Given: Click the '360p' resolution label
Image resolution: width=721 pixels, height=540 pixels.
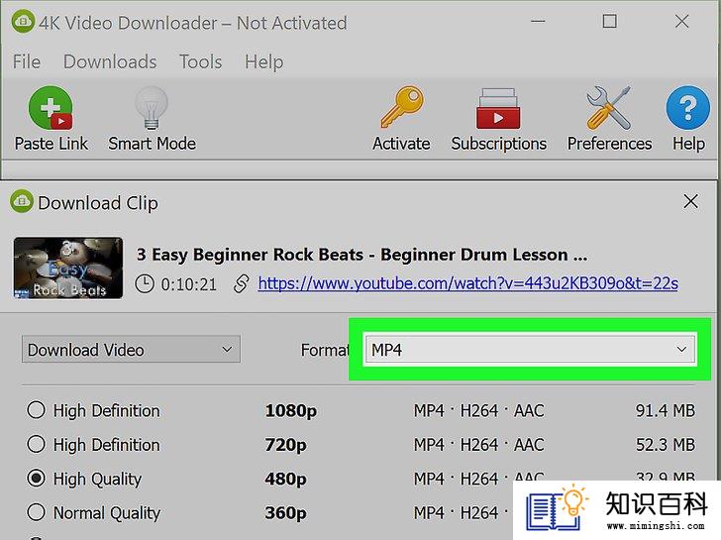Looking at the screenshot, I should click(285, 513).
